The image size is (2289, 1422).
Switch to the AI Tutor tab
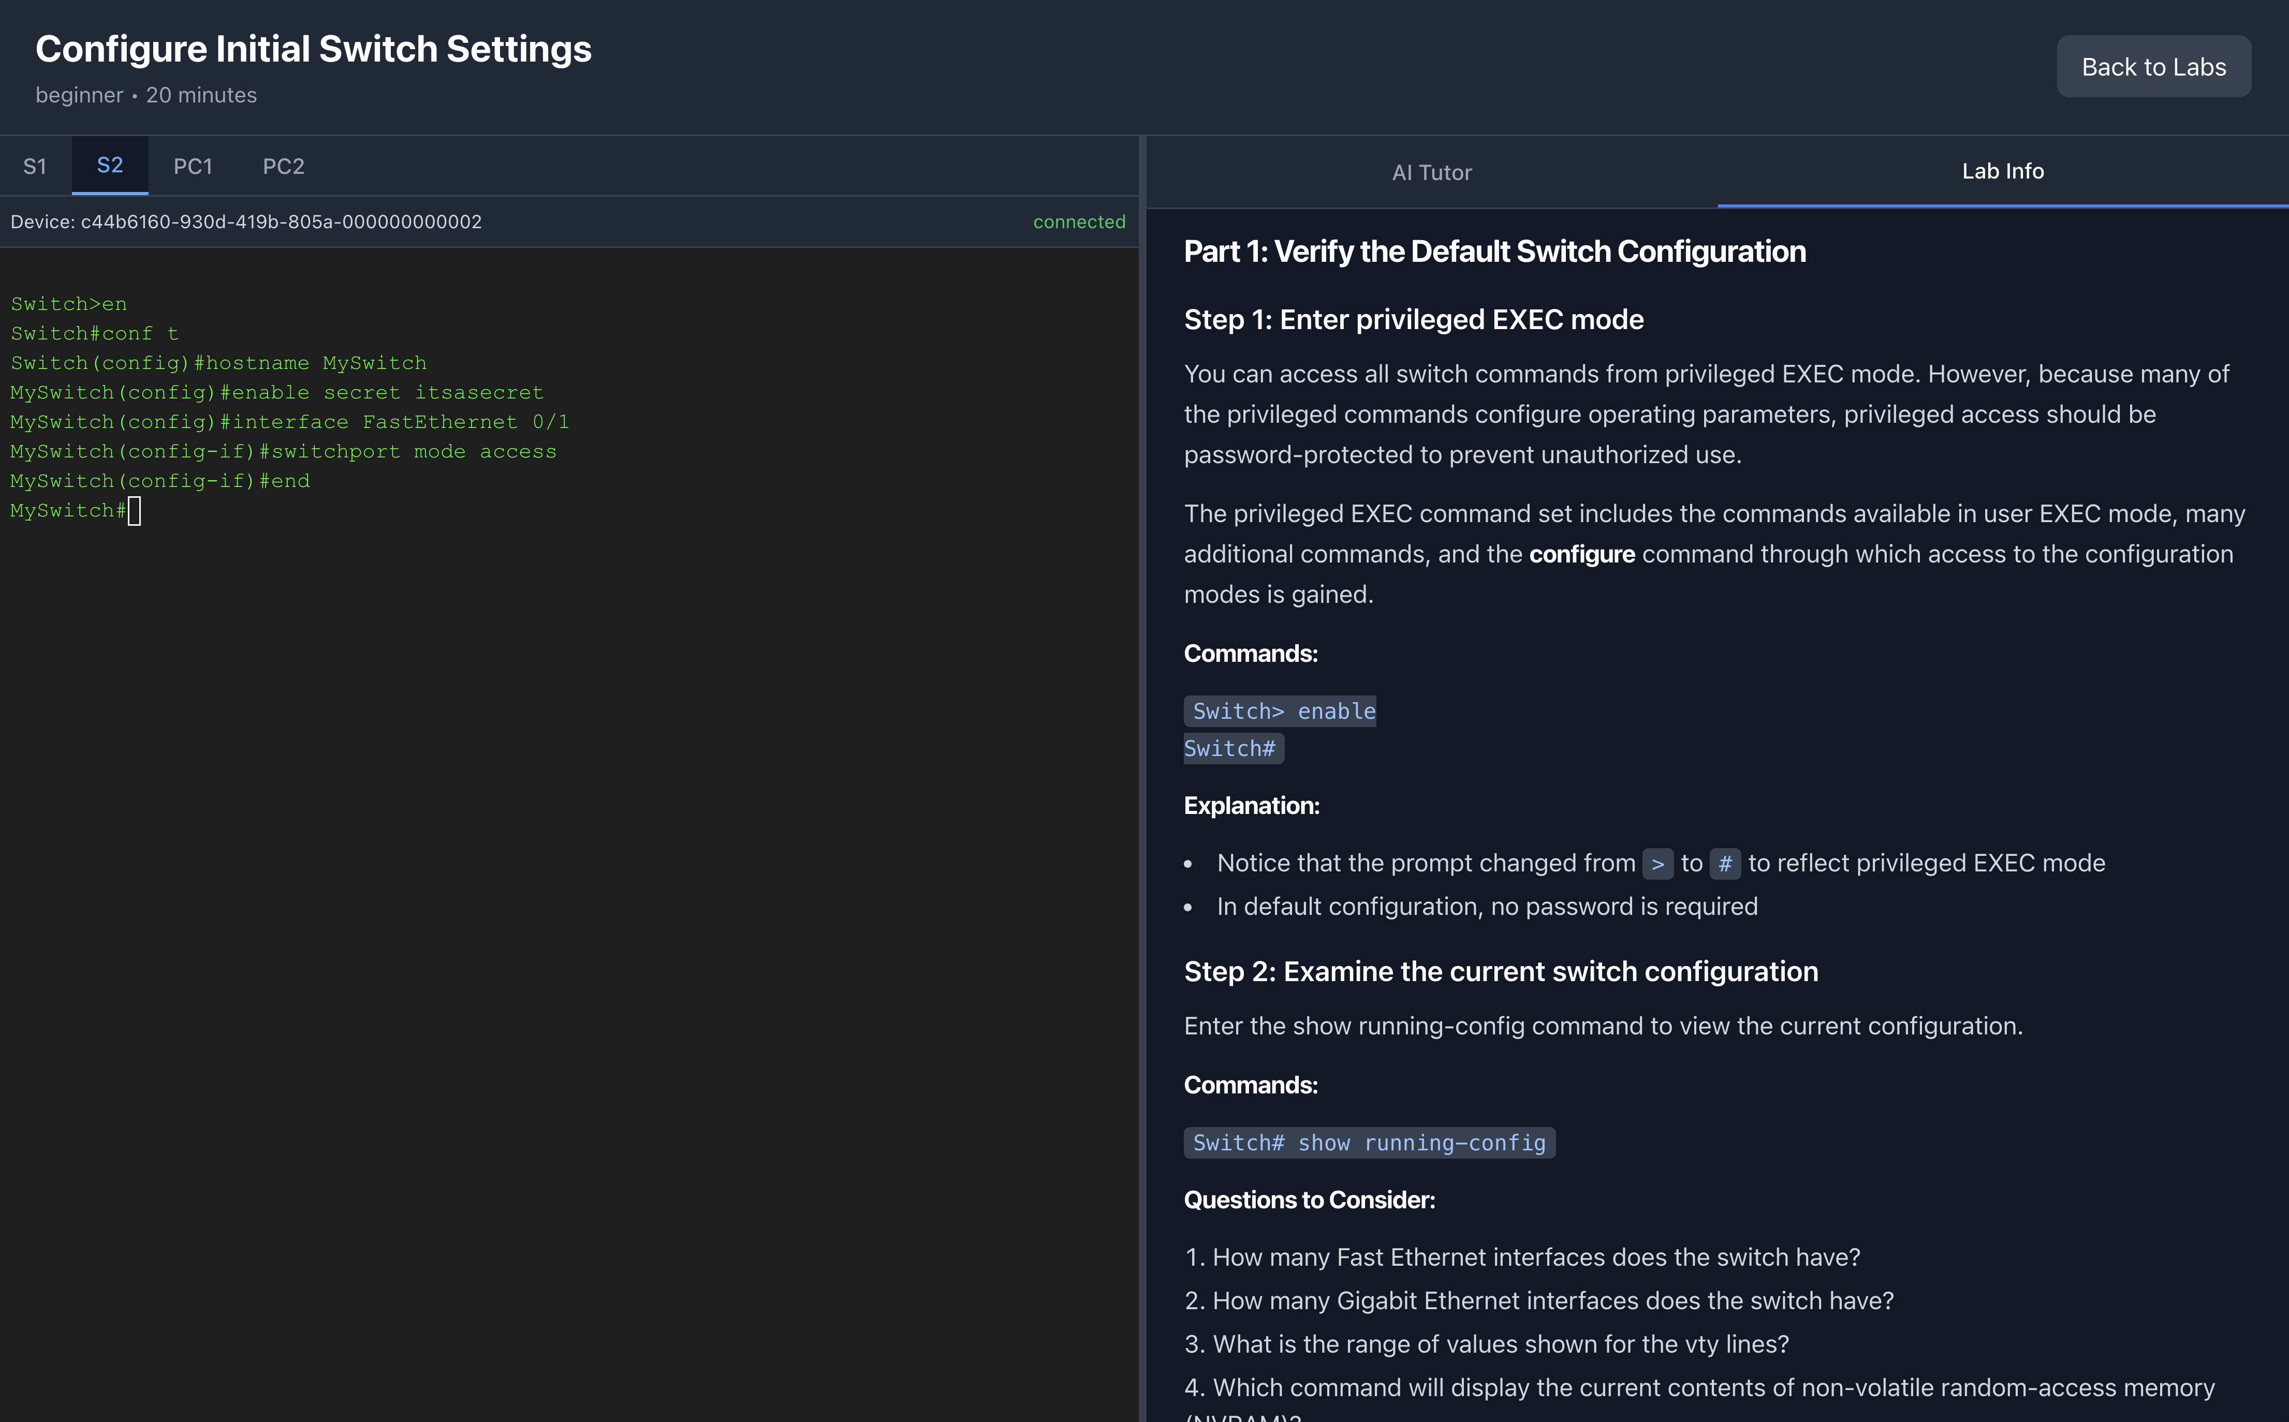point(1431,172)
